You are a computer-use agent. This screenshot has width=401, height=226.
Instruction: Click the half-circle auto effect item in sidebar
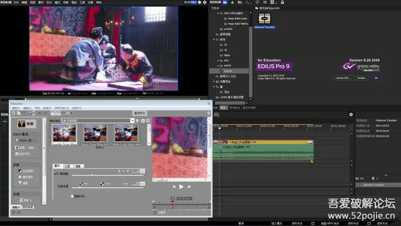click(26, 170)
